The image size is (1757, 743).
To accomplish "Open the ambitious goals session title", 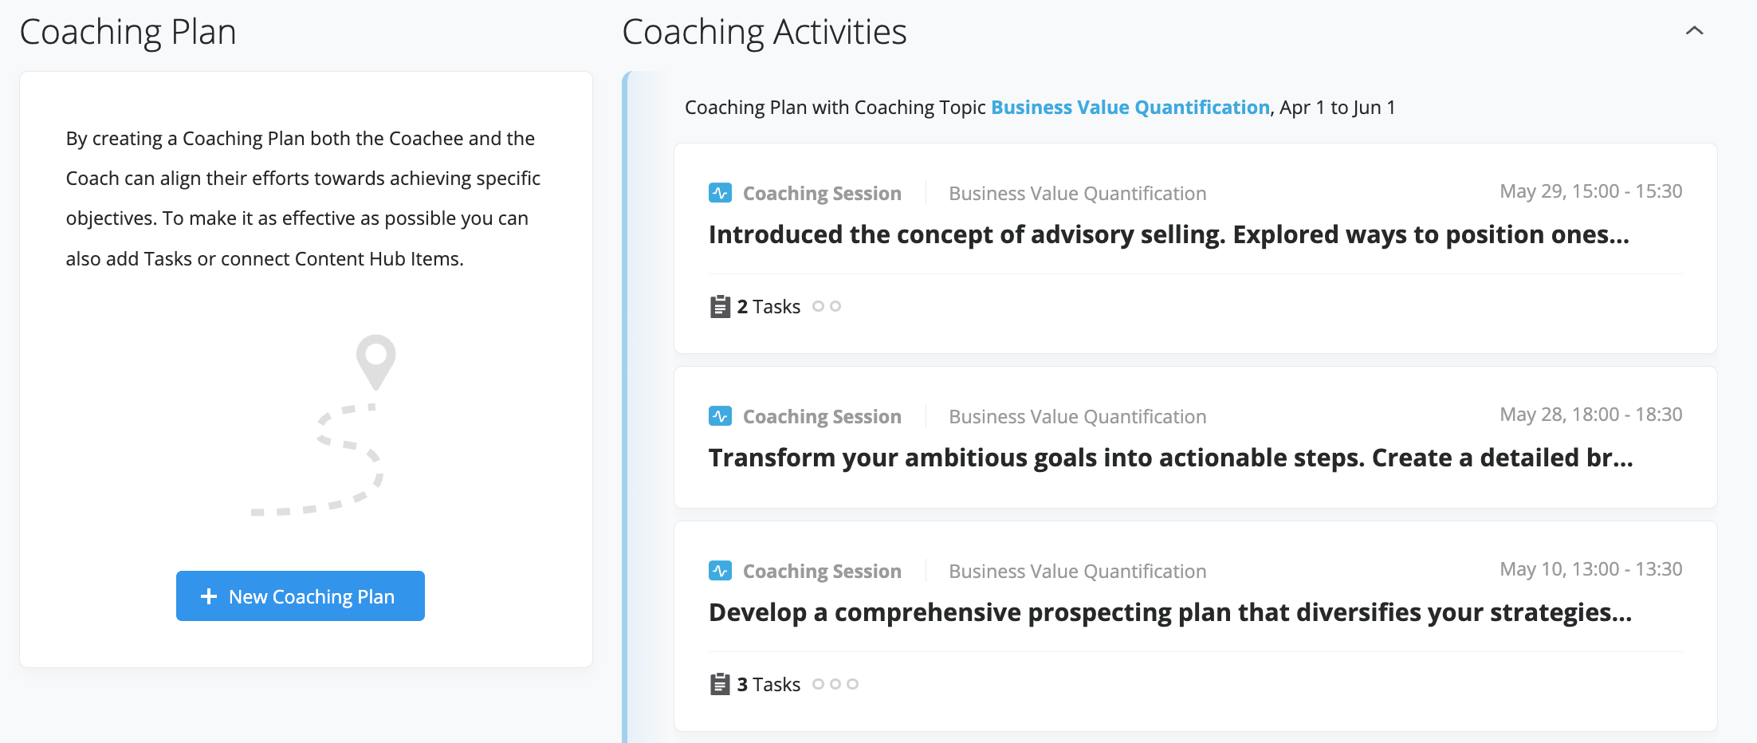I will [1171, 458].
